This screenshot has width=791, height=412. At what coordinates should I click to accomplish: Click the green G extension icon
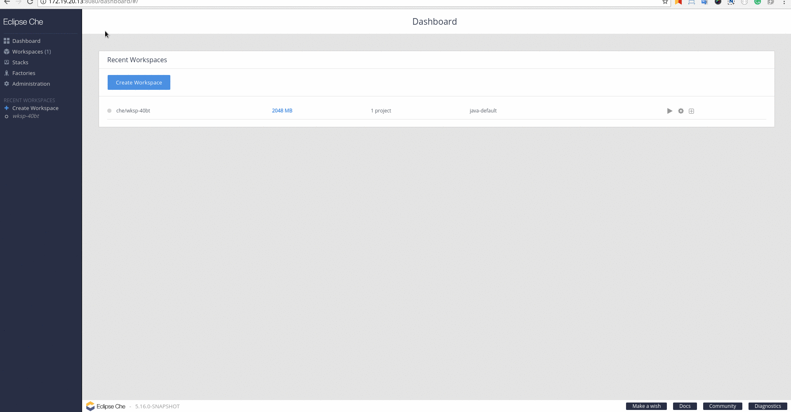(x=758, y=2)
